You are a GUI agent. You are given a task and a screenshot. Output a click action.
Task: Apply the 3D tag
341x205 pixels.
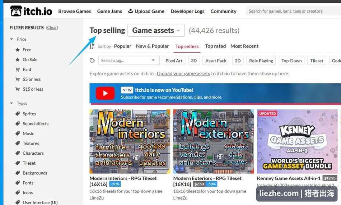[194, 60]
